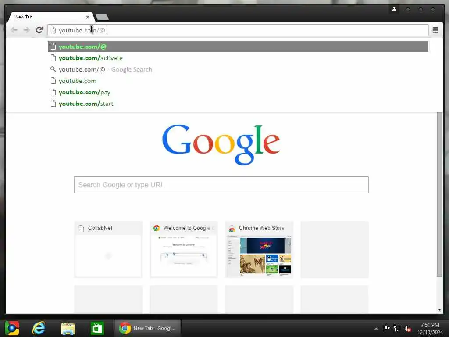Click the browser Back arrow

pos(14,30)
